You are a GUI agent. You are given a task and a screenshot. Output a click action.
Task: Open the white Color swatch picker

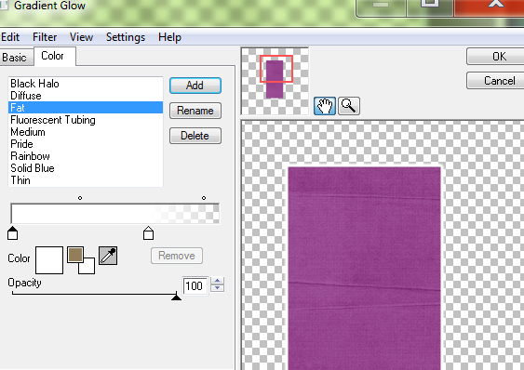coord(49,260)
